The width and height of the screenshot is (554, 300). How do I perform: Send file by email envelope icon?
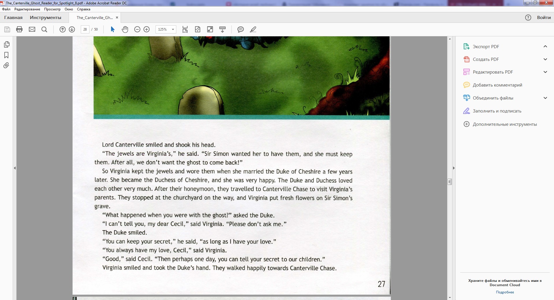coord(32,29)
